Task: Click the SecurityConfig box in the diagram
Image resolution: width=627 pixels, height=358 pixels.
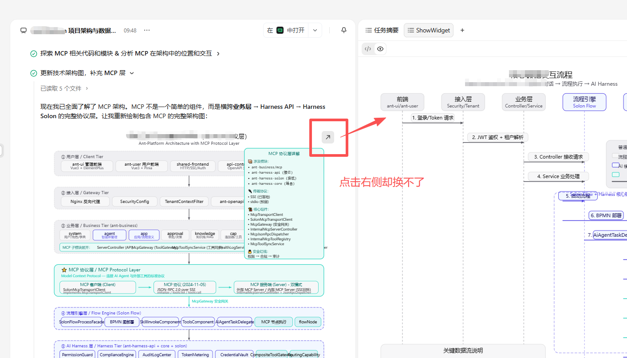Action: tap(134, 201)
